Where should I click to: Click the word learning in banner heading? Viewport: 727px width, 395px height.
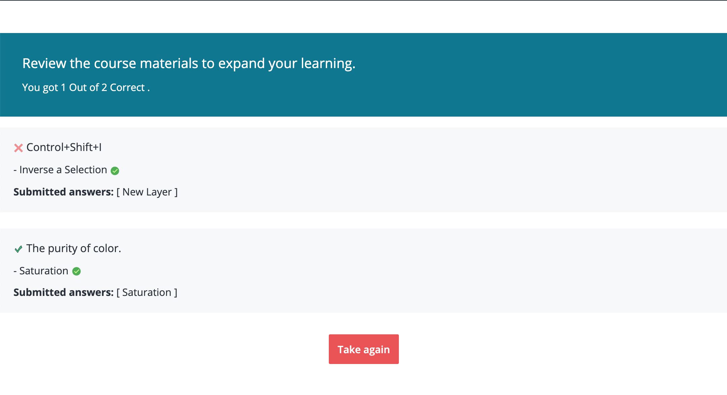click(x=327, y=63)
